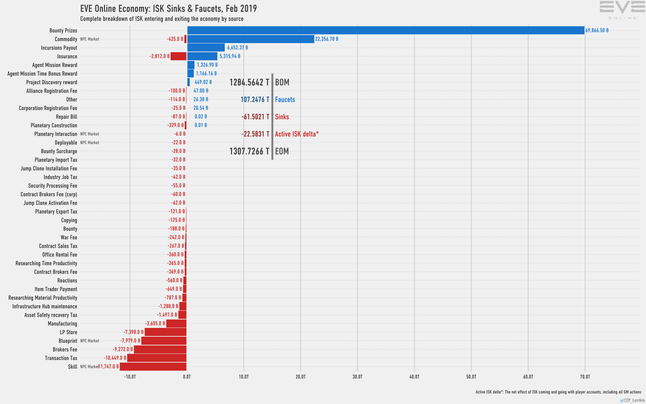Click the Active ISK delta* label
This screenshot has width=646, height=404.
[x=296, y=134]
